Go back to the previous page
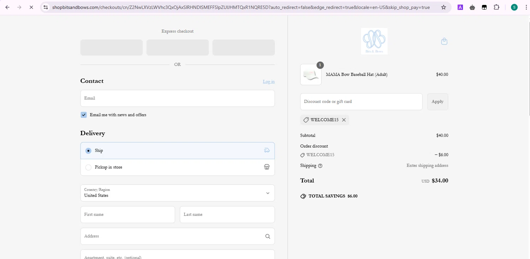 click(x=7, y=7)
